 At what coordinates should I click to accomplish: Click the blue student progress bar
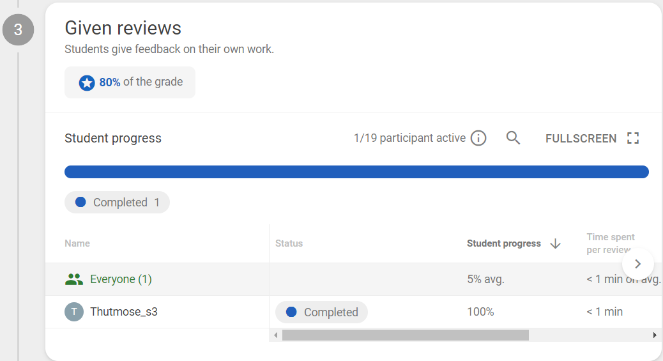click(x=356, y=172)
